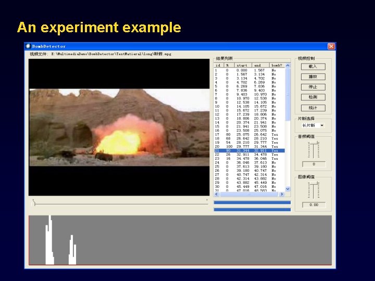The width and height of the screenshot is (375, 281).
Task: Select result row id 20 with 100 percent
Action: (x=249, y=146)
